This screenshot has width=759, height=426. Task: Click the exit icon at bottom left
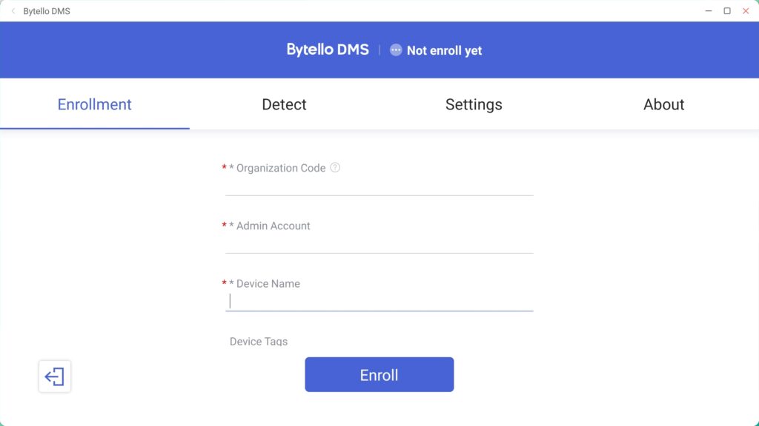[55, 376]
